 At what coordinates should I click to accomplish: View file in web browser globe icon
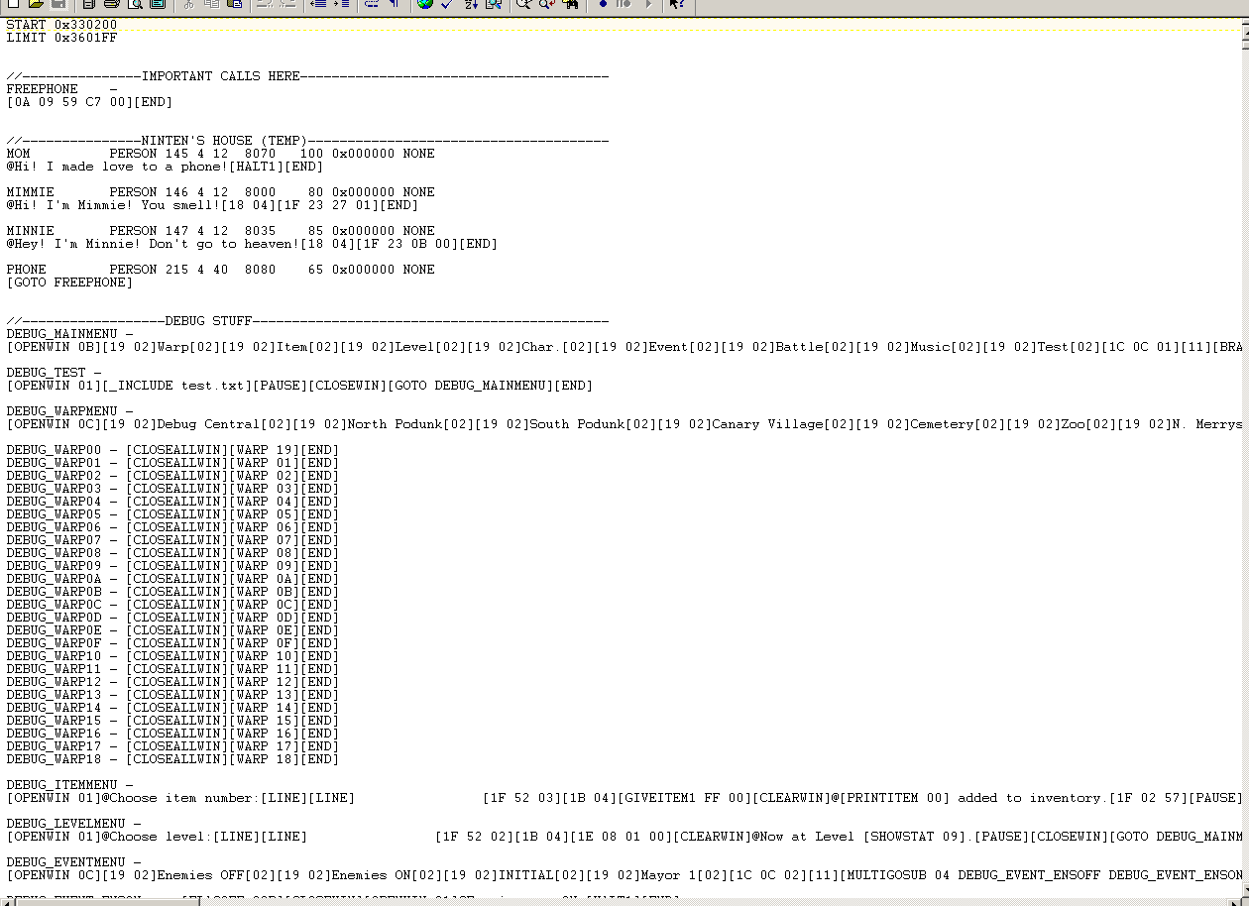click(x=425, y=4)
